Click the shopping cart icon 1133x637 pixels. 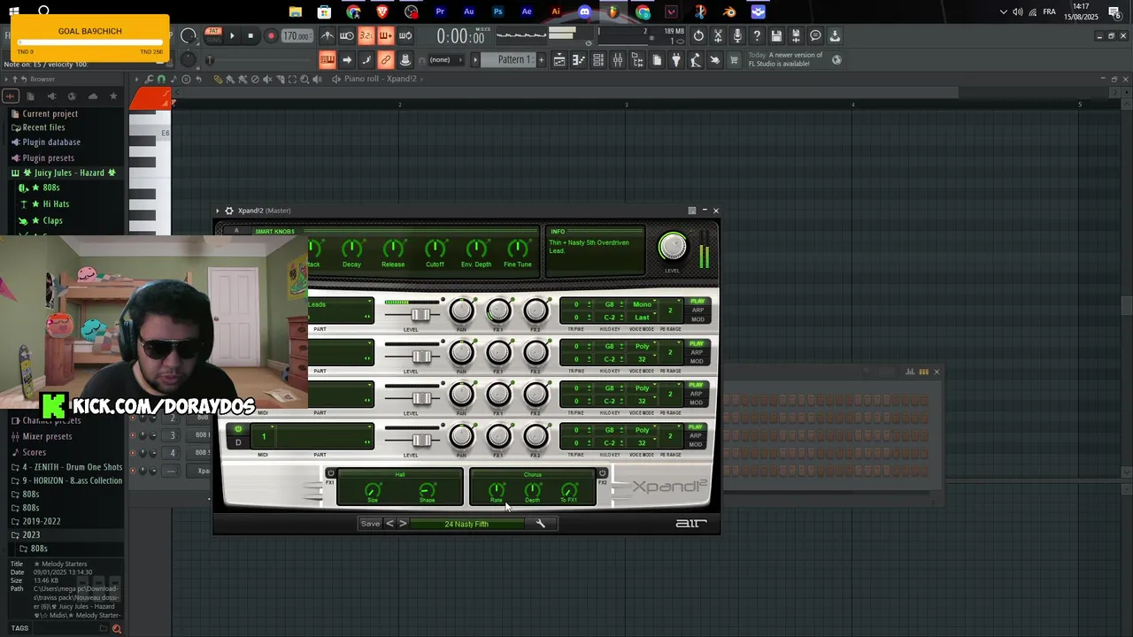pos(734,60)
